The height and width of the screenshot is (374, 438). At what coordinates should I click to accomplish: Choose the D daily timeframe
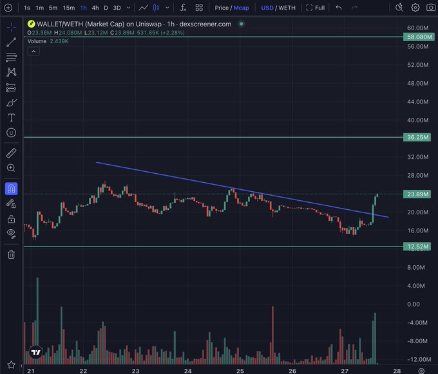(x=106, y=8)
